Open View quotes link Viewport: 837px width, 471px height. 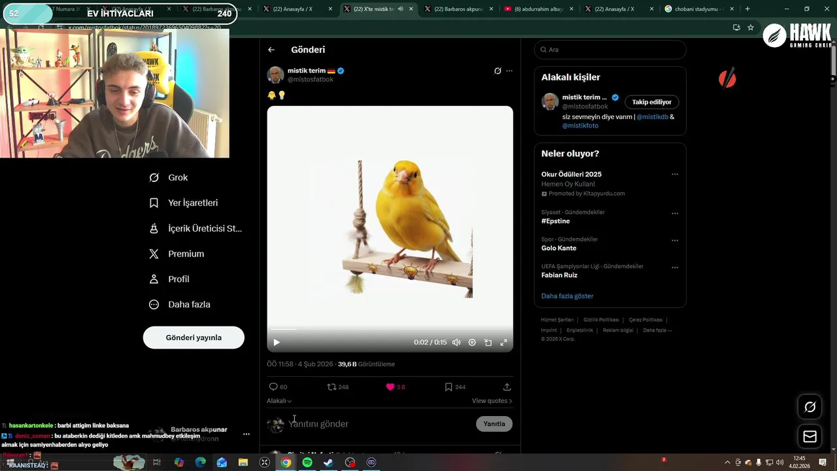pos(492,401)
